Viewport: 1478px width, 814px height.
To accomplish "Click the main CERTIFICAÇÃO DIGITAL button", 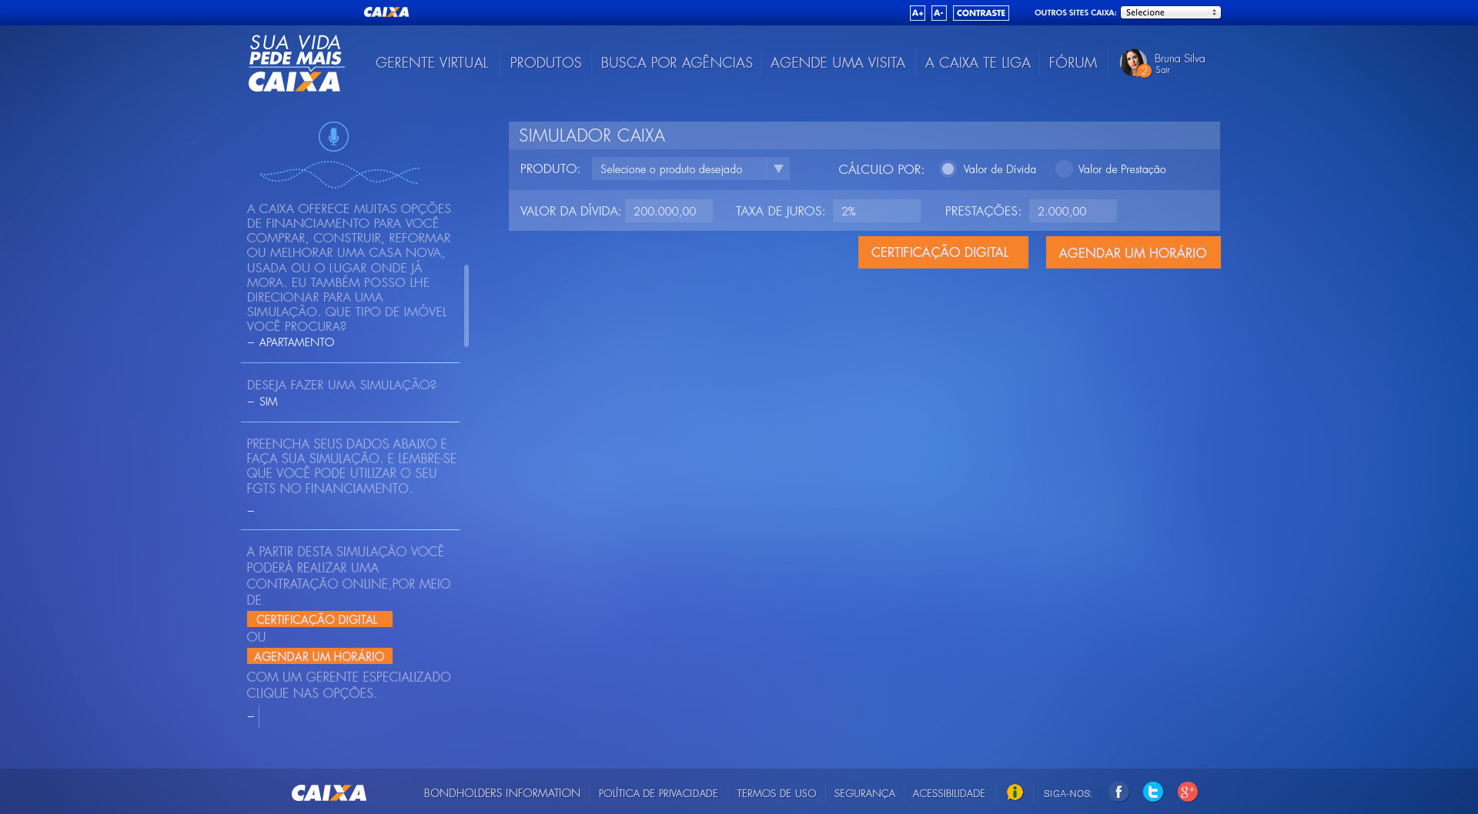I will 943,252.
